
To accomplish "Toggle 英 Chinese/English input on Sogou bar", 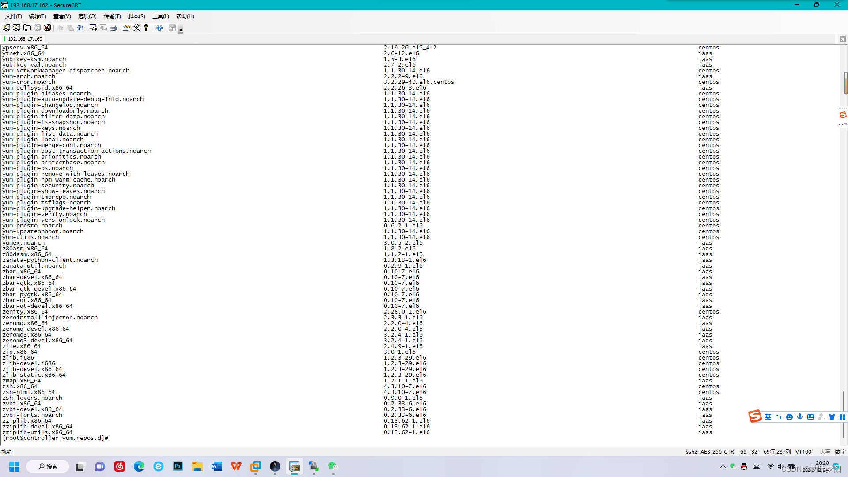I will (768, 416).
